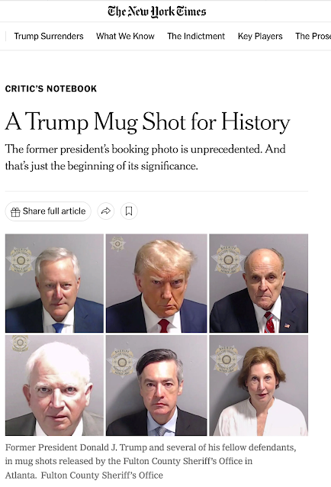Open The New York Times homepage logo
This screenshot has width=331, height=487.
click(157, 11)
